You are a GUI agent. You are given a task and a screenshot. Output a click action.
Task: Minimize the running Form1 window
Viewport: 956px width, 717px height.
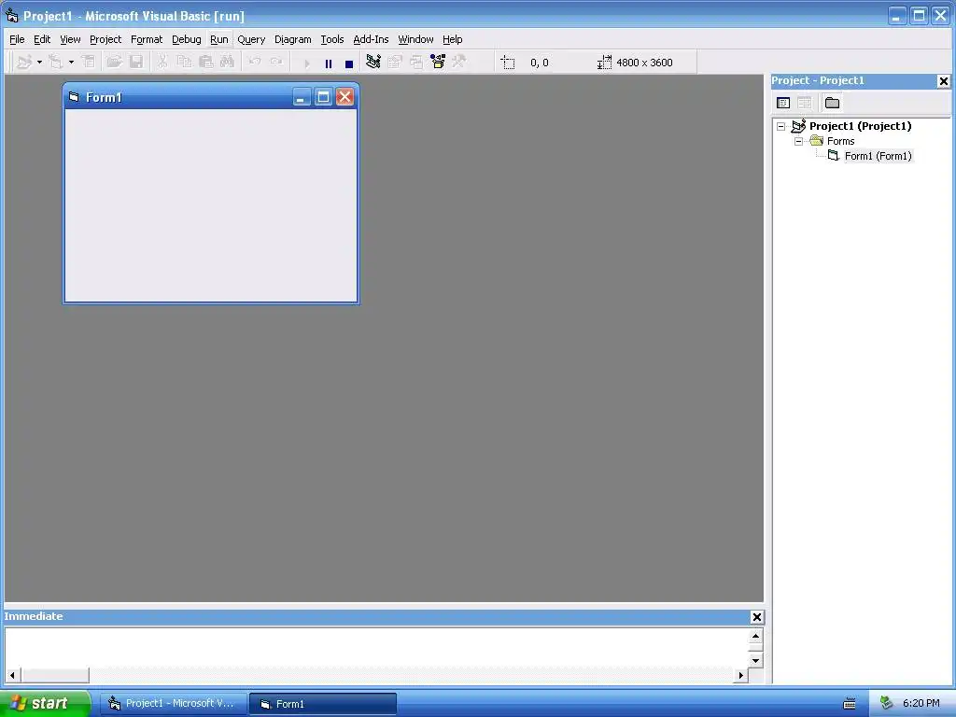tap(302, 97)
